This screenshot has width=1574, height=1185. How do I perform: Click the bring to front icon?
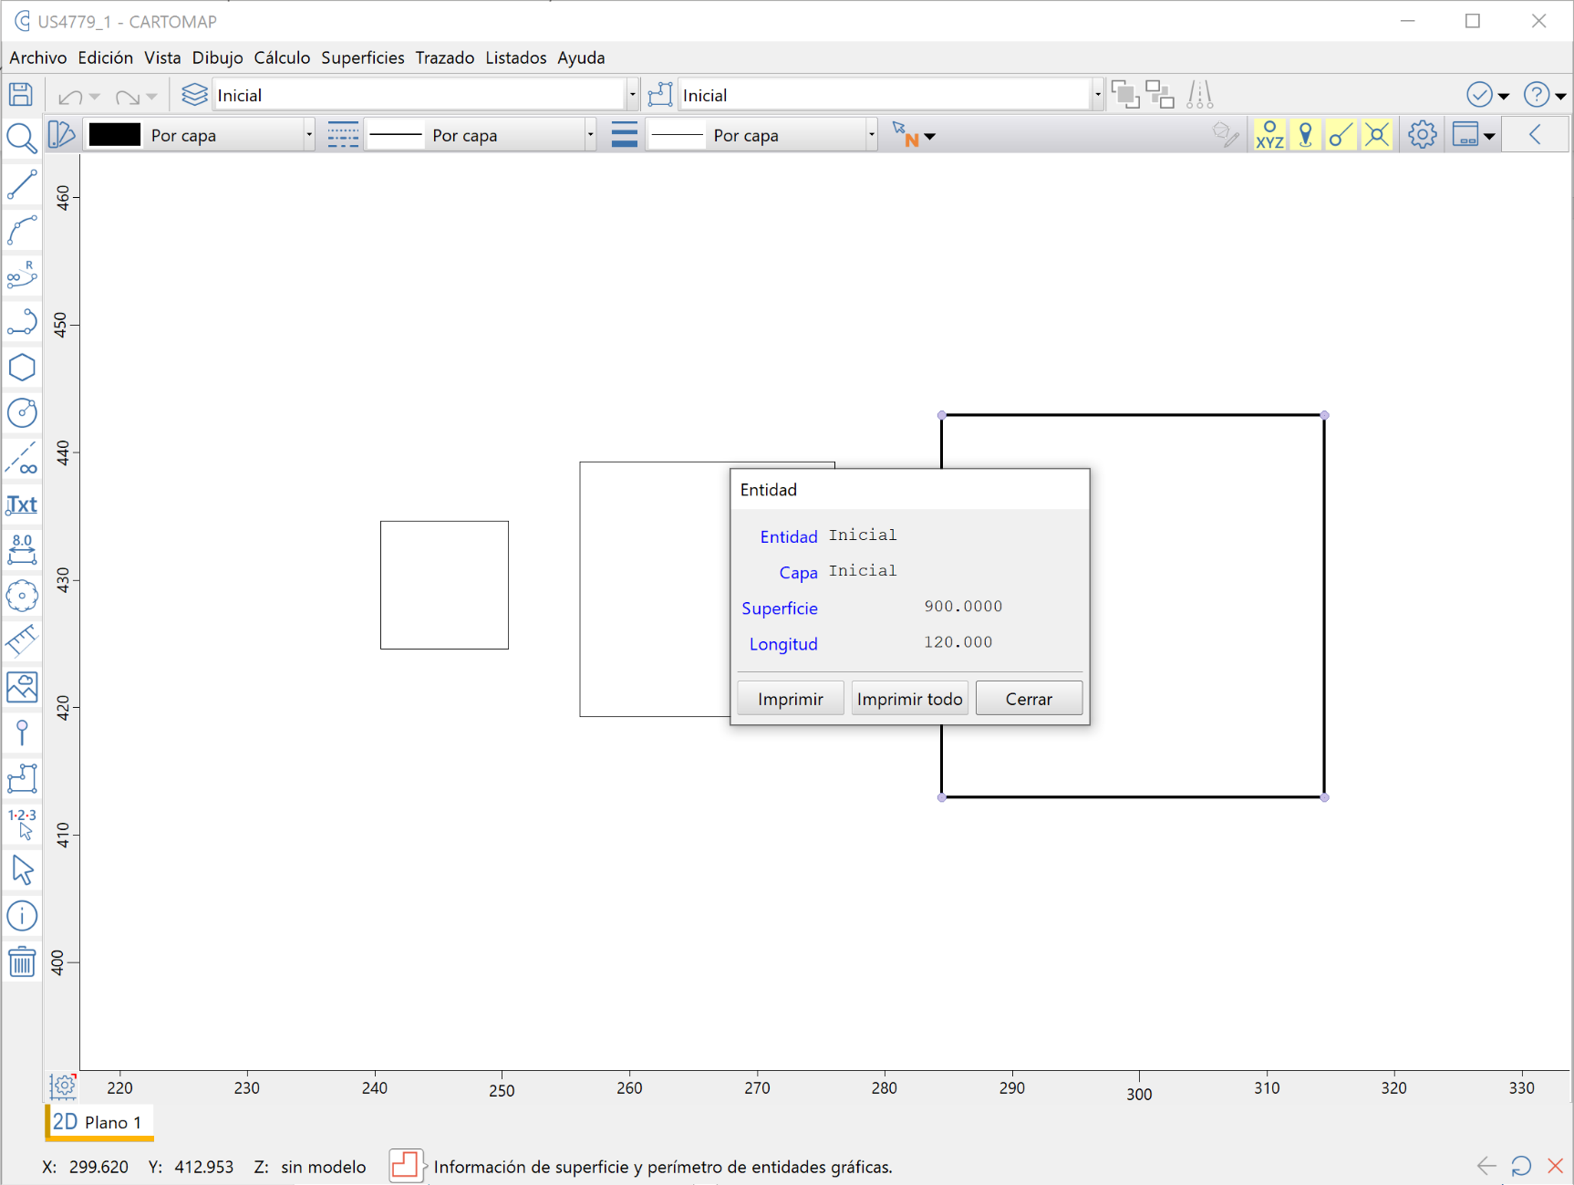[1125, 94]
